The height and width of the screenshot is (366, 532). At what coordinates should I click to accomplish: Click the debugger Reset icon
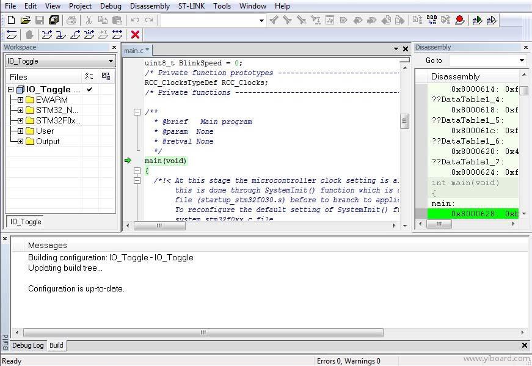coord(12,35)
